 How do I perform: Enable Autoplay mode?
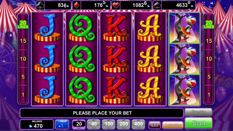pos(173,125)
